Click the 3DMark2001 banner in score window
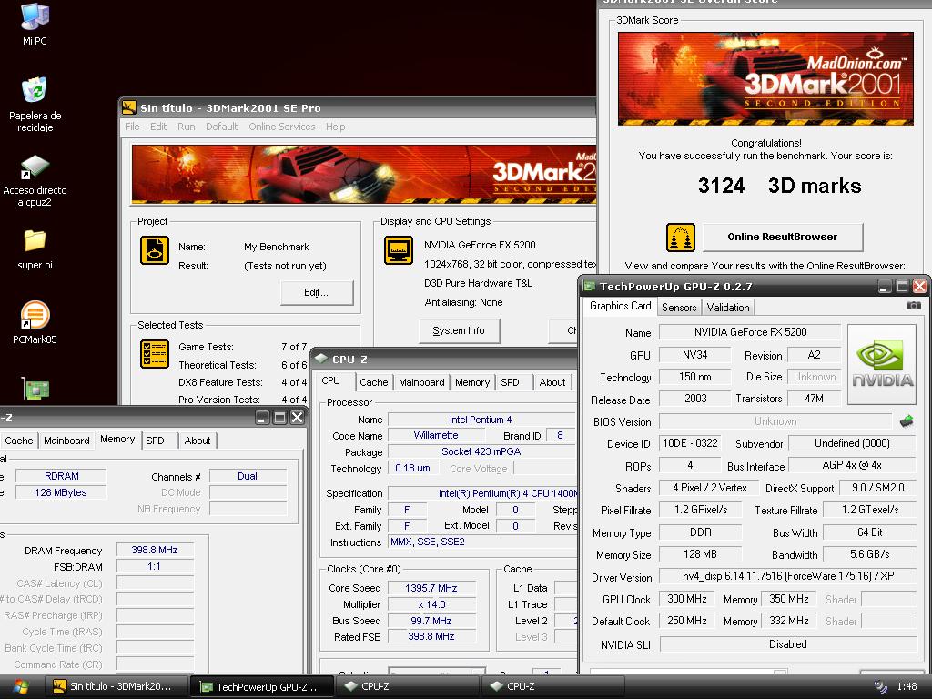The width and height of the screenshot is (932, 699). tap(765, 78)
